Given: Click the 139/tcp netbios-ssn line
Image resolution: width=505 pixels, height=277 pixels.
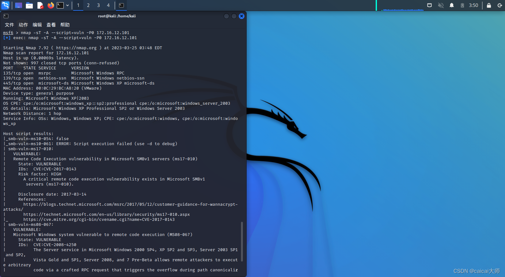Looking at the screenshot, I should click(x=74, y=78).
